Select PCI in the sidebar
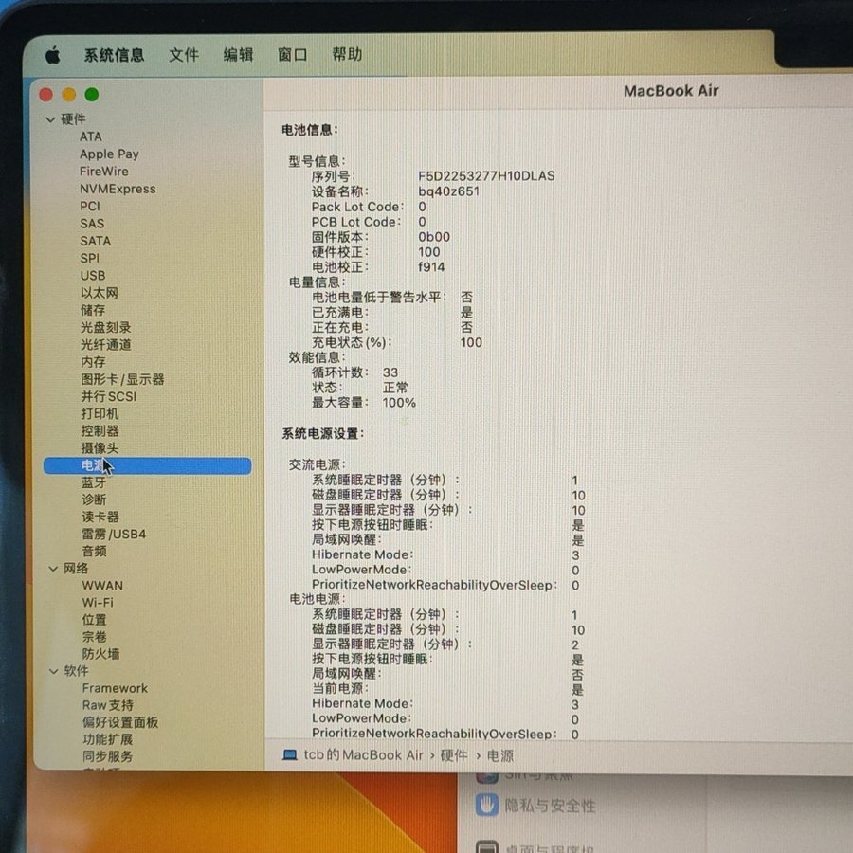 pos(90,207)
